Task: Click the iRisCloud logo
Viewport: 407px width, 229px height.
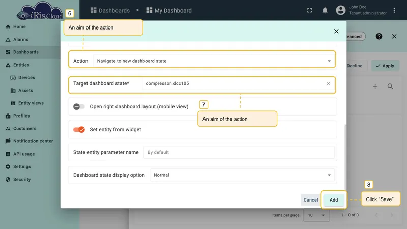Action: tap(40, 12)
